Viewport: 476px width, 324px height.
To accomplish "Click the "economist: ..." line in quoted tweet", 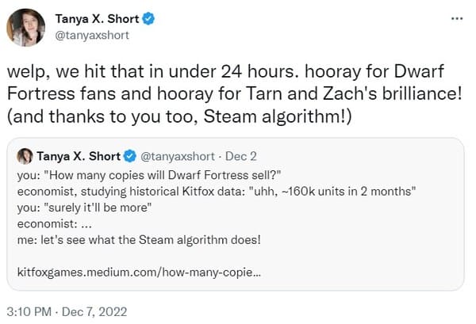I will tap(54, 224).
